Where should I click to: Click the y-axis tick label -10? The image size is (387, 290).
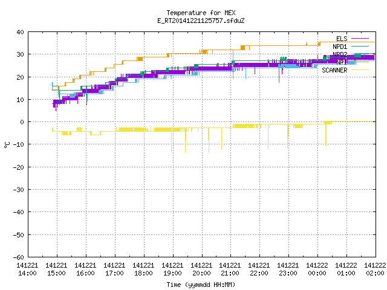click(19, 144)
